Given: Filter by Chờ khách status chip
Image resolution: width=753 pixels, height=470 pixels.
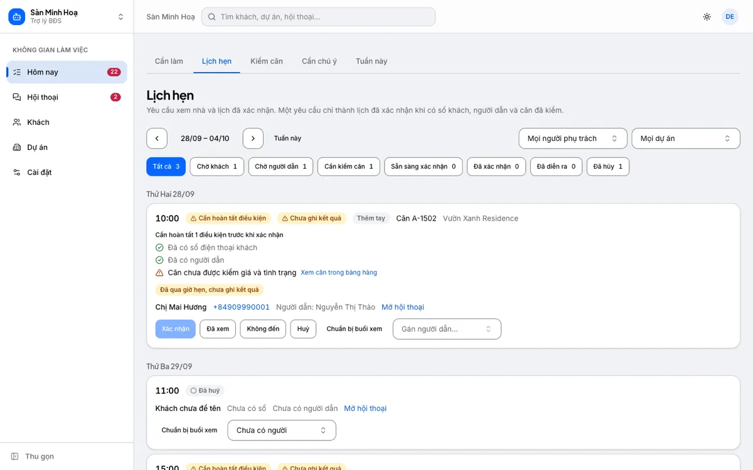Looking at the screenshot, I should tap(217, 167).
